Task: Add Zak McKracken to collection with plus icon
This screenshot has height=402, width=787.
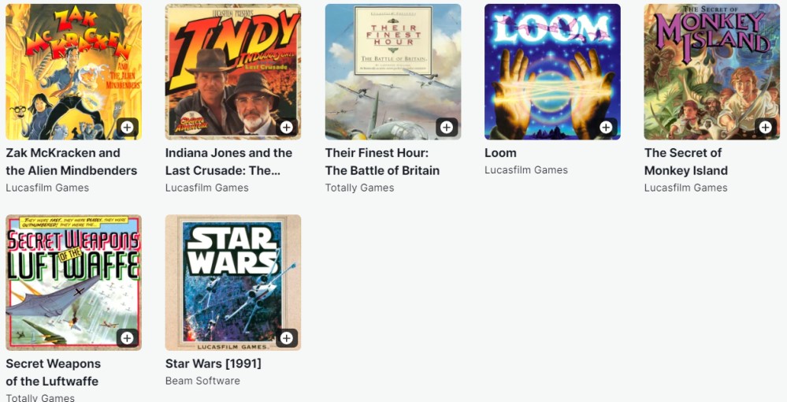Action: pos(128,127)
